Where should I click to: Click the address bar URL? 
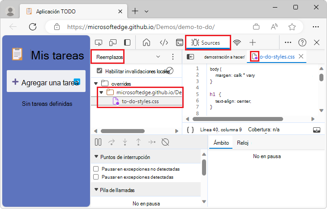[x=141, y=27]
